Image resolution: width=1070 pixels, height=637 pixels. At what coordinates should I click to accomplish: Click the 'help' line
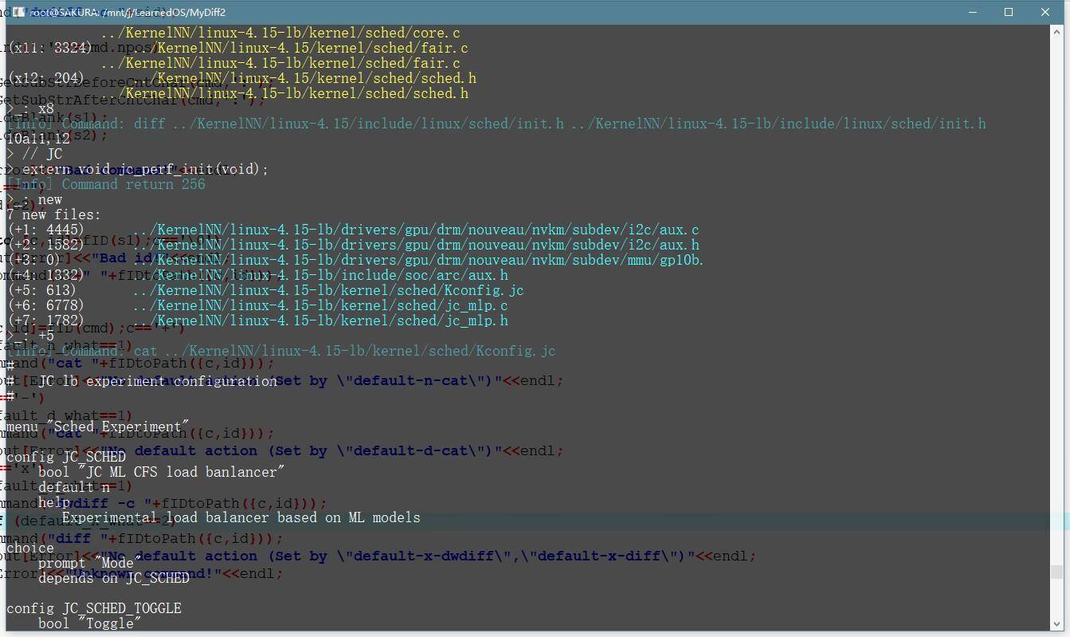coord(54,502)
